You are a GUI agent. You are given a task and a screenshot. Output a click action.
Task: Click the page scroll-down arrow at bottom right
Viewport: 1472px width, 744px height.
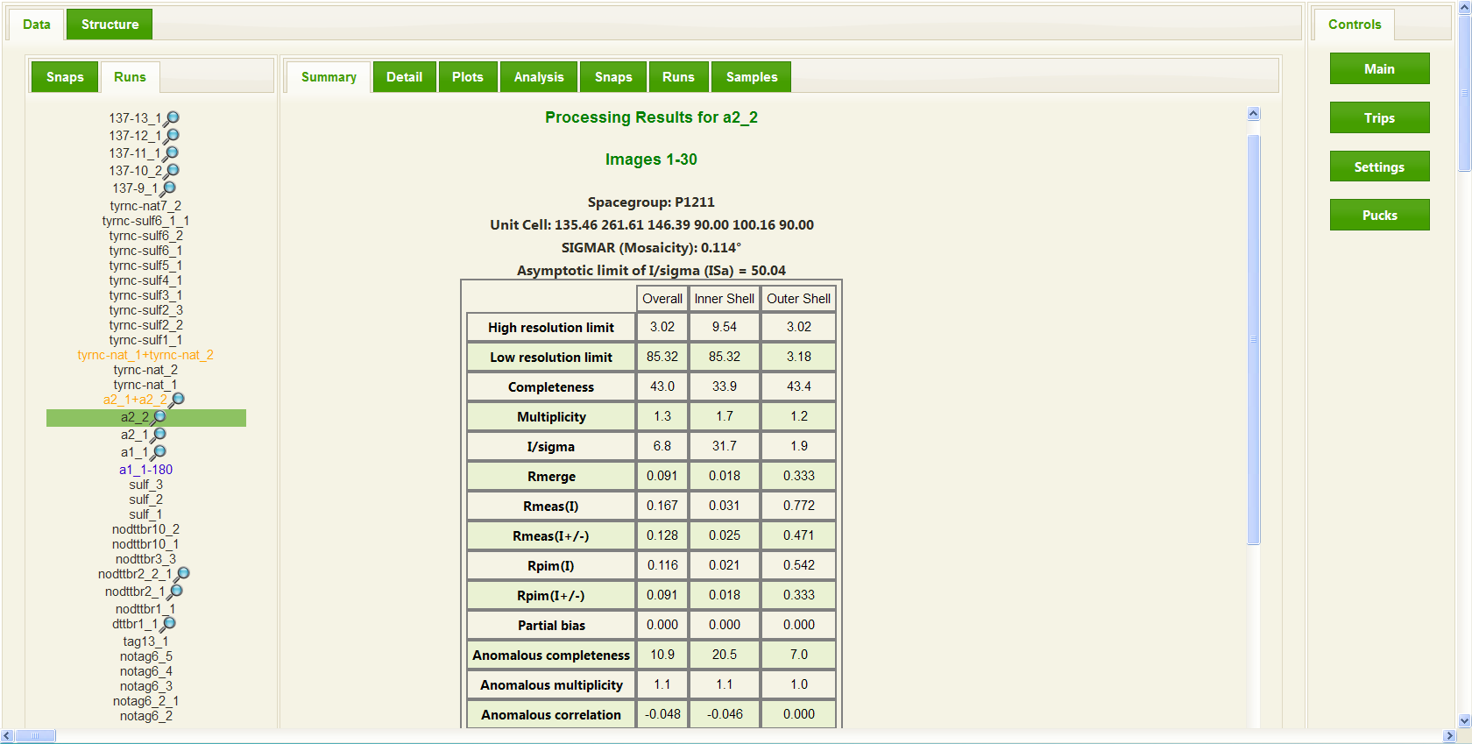(x=1464, y=721)
